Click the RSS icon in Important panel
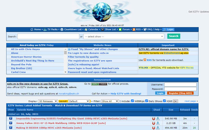Screen dimensions: 209x130 coord(145,60)
